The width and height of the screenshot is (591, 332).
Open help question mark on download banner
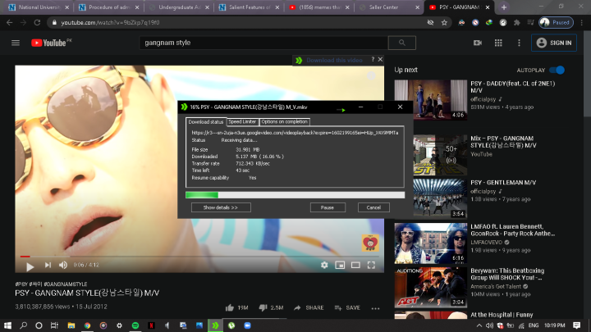click(x=373, y=59)
